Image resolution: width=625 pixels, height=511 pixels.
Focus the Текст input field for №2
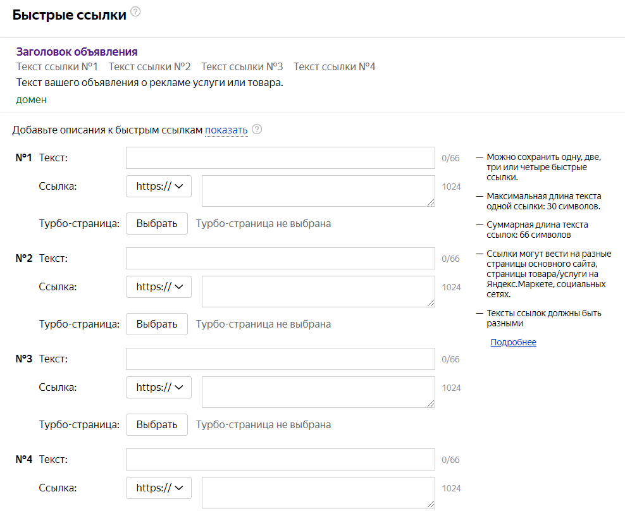pyautogui.click(x=280, y=259)
